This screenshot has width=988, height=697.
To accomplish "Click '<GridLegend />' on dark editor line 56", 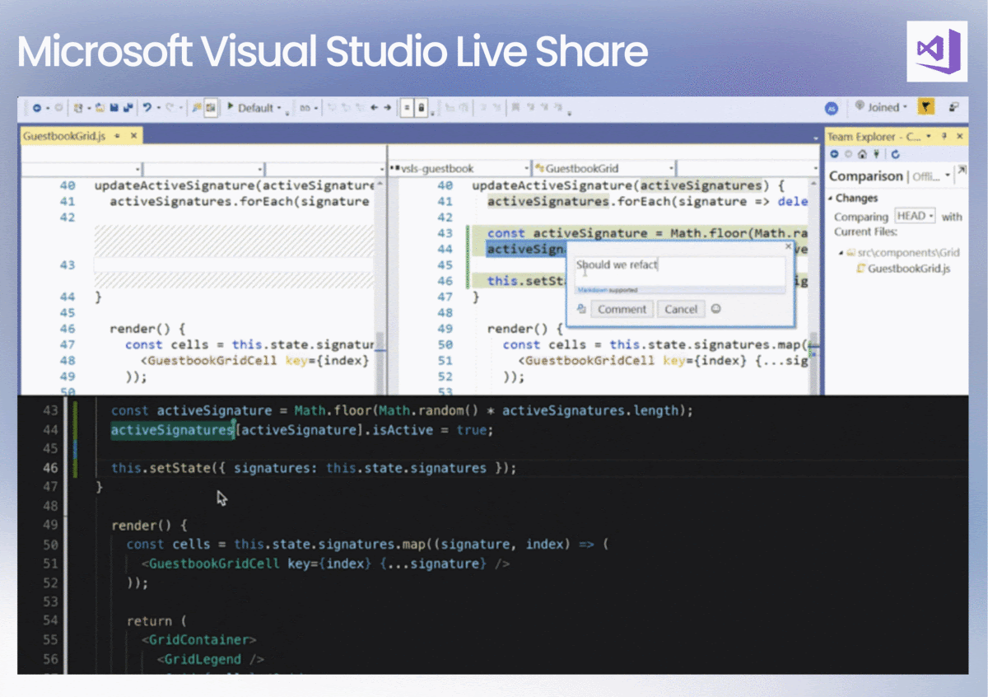I will [211, 659].
